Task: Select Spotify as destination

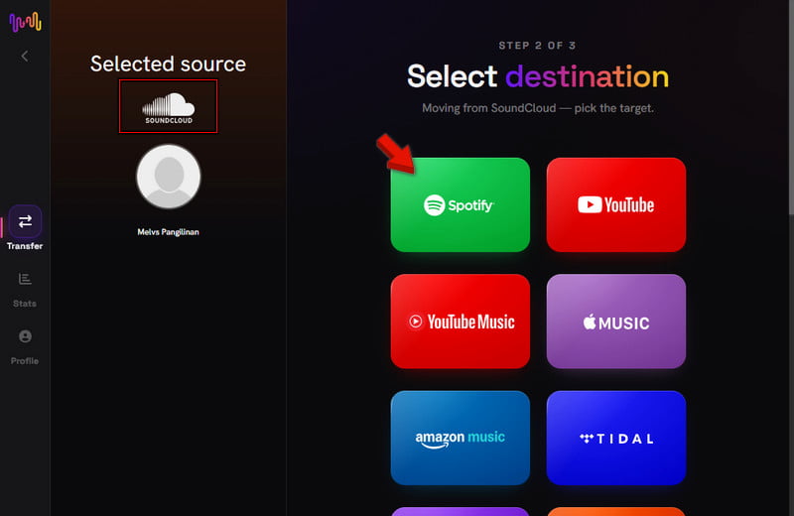Action: [x=461, y=204]
